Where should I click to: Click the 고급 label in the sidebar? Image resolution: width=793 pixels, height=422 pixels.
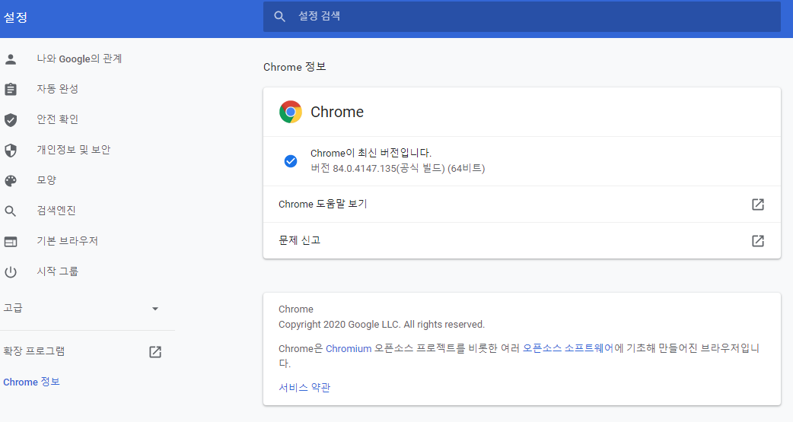pos(13,308)
